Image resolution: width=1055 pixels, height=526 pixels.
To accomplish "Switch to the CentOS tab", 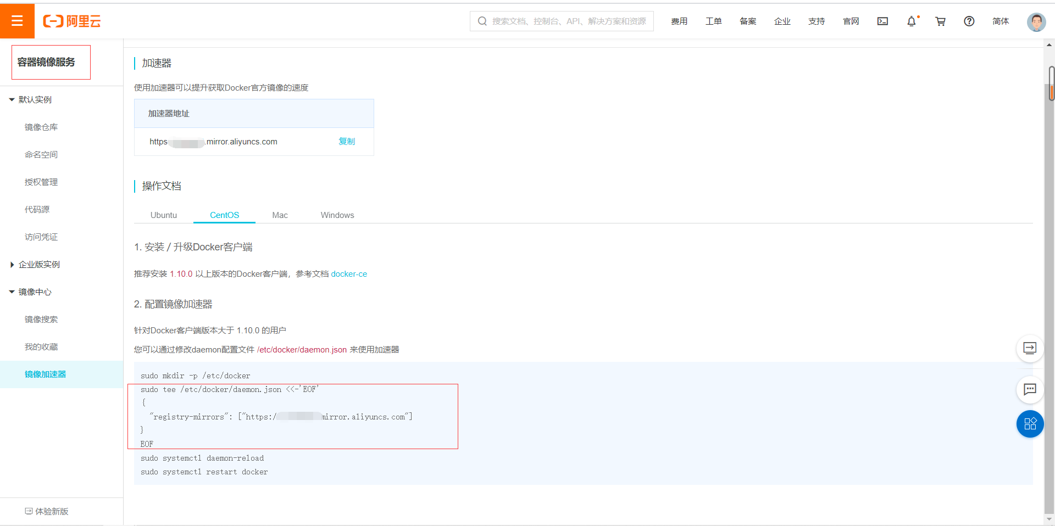I will [x=224, y=215].
